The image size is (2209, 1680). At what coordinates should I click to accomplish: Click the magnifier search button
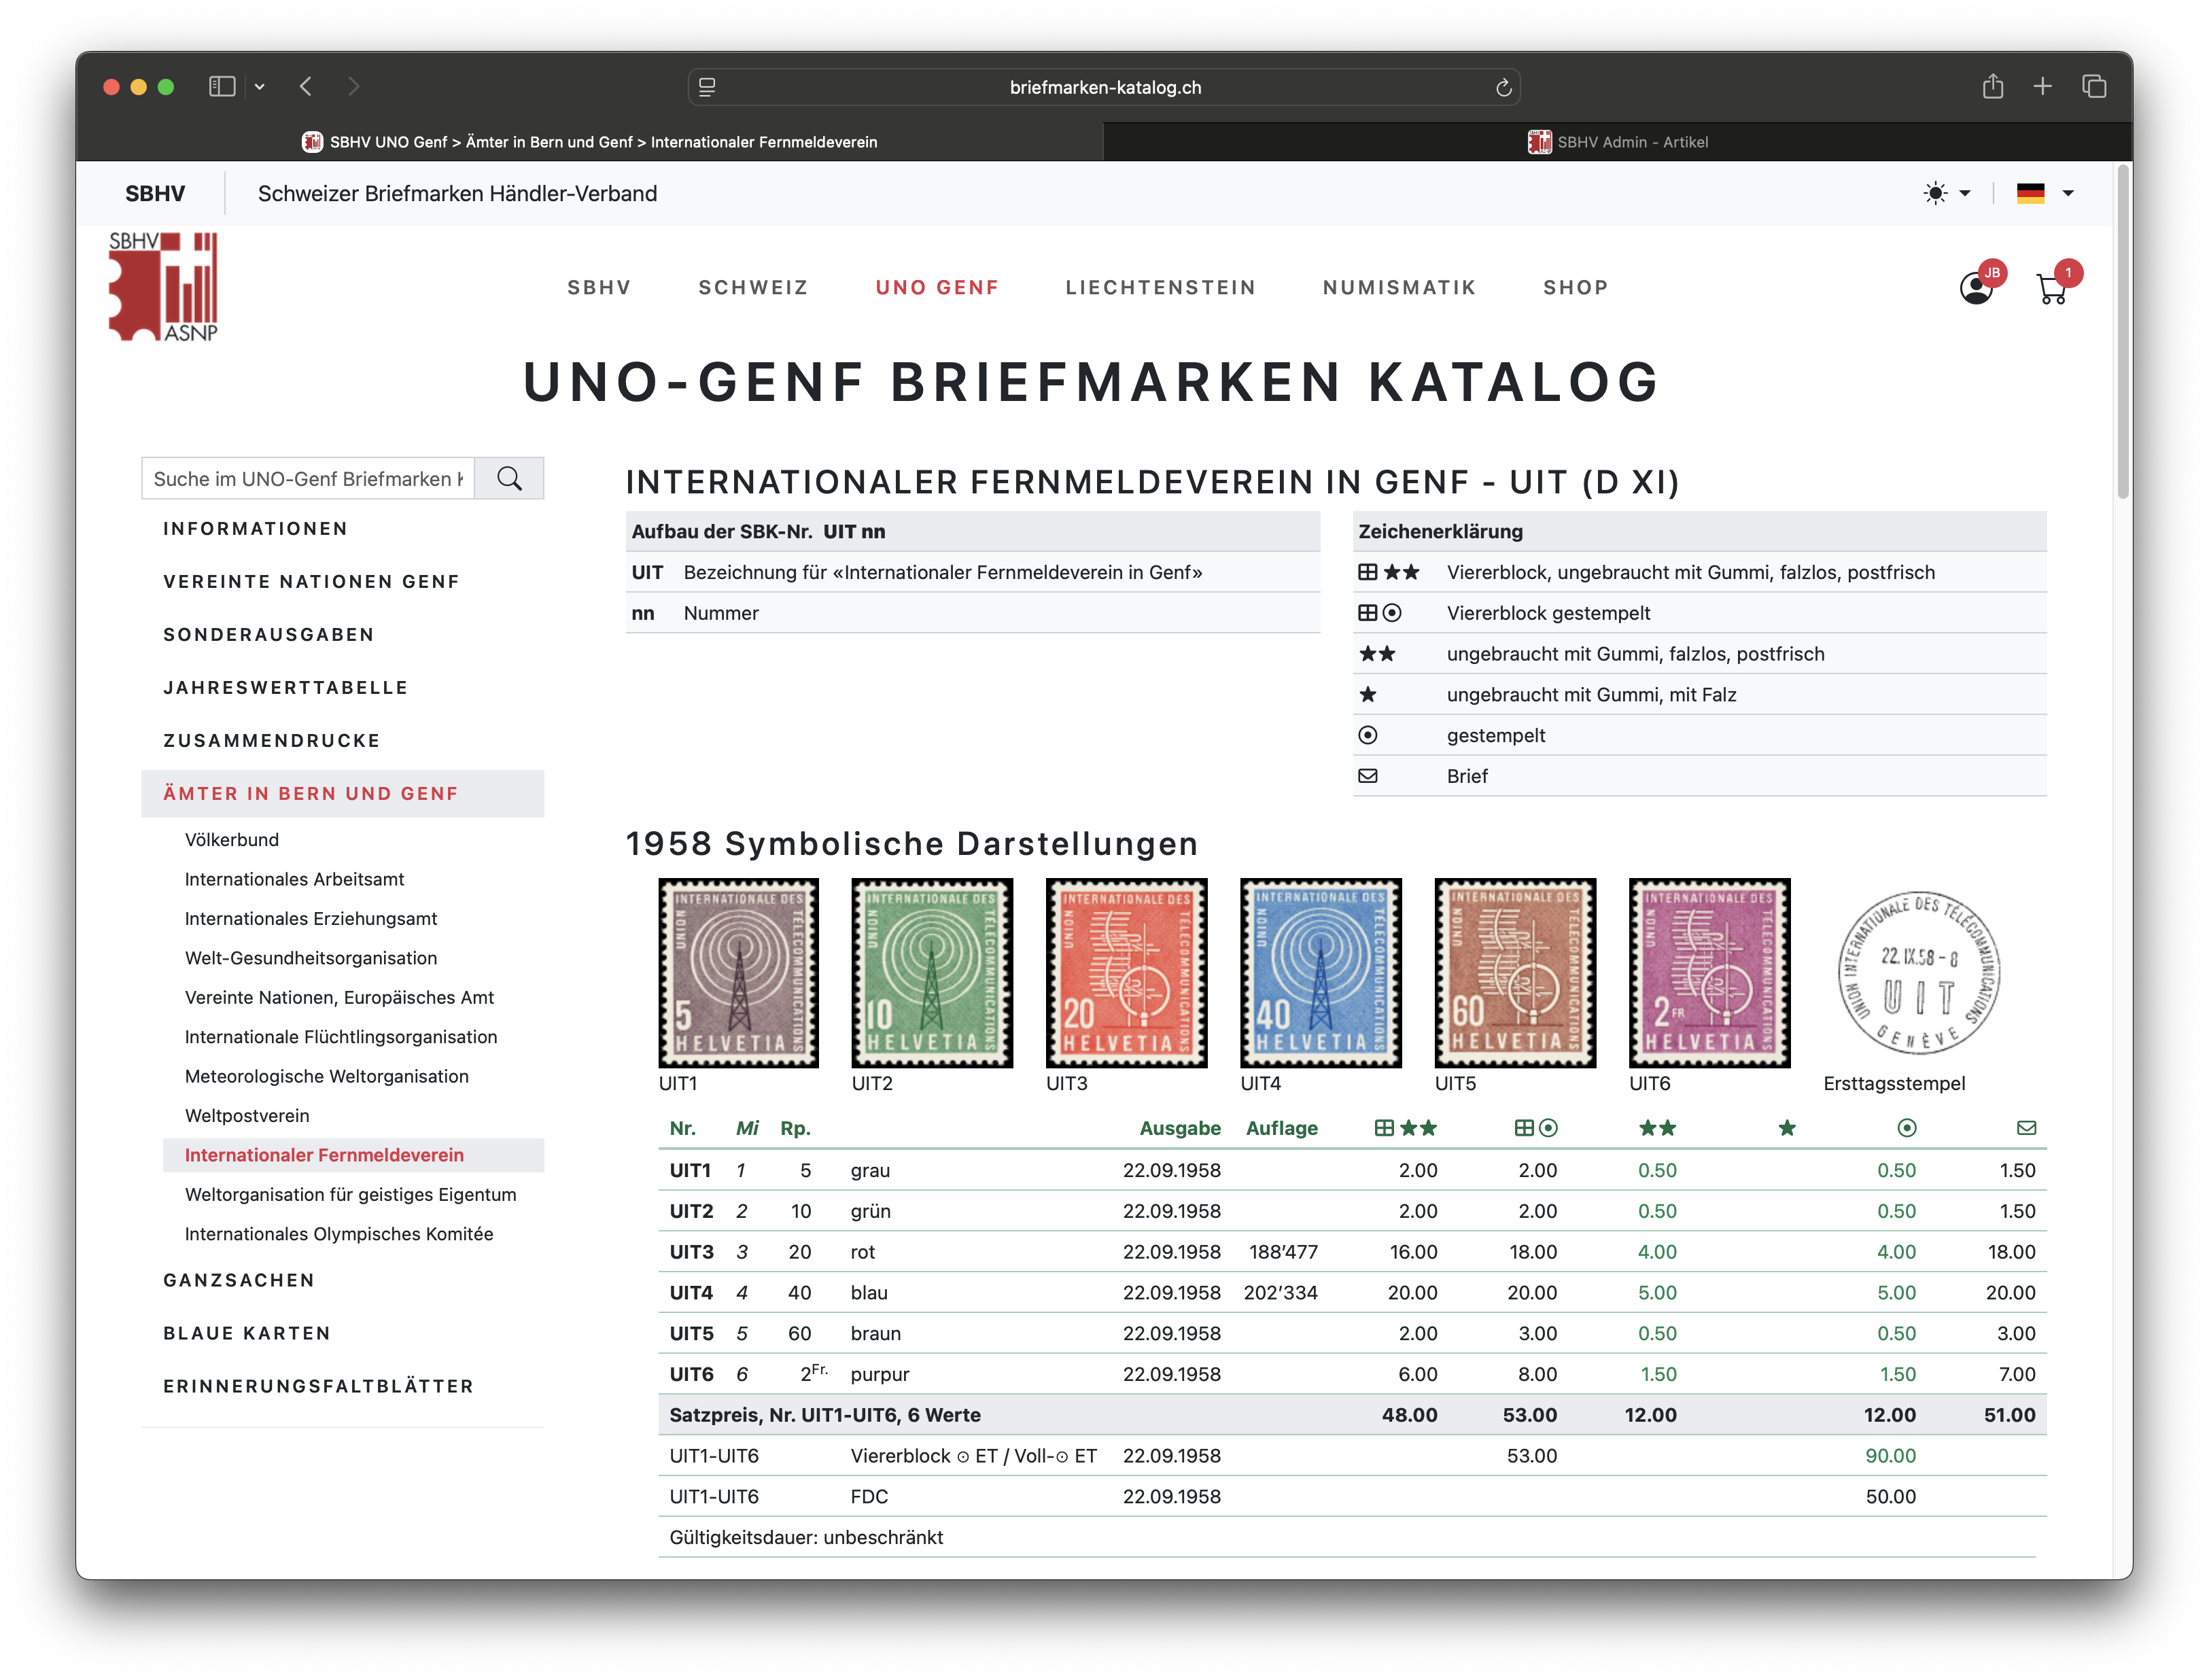(509, 479)
